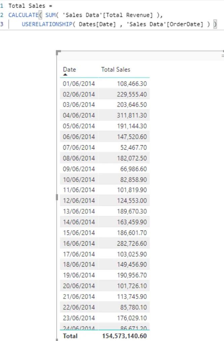Select the date 16/06/2014 row
The image size is (224, 341).
click(105, 243)
